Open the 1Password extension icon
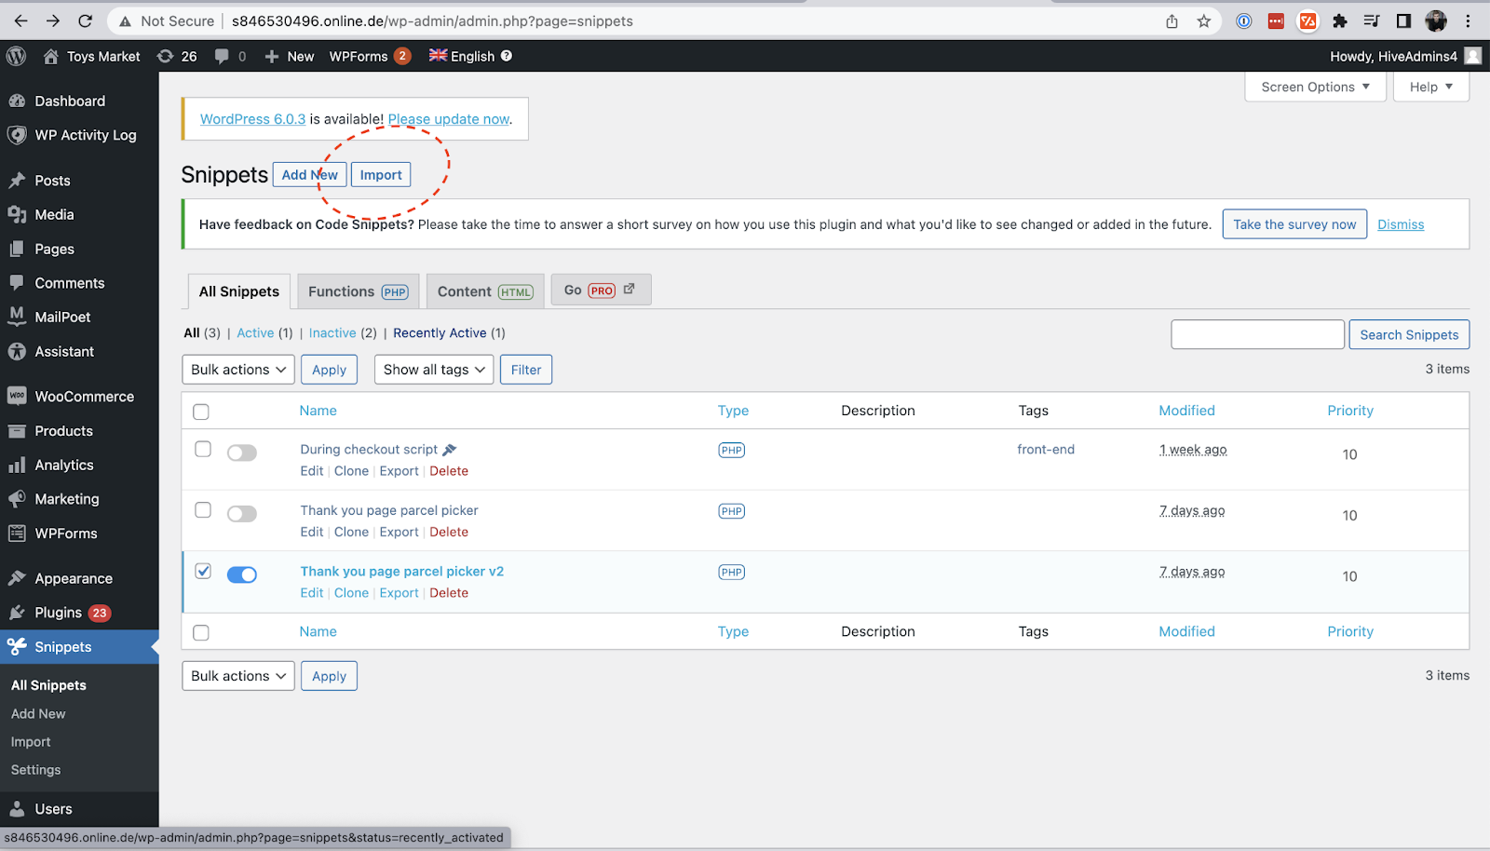This screenshot has width=1490, height=851. click(1244, 20)
